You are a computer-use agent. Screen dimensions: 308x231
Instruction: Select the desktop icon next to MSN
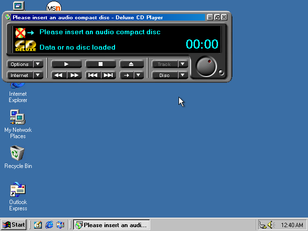[x=19, y=6]
